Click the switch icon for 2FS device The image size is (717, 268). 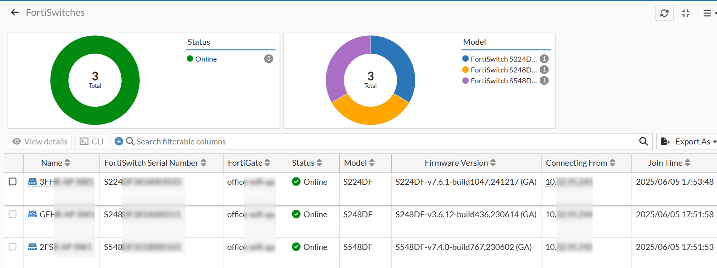33,247
